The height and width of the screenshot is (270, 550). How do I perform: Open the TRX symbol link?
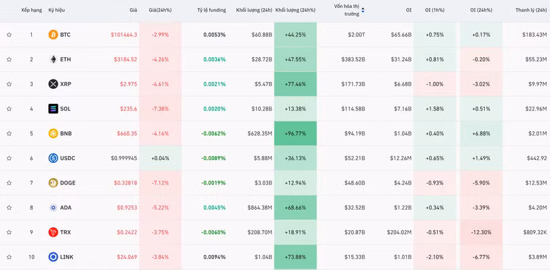[65, 232]
